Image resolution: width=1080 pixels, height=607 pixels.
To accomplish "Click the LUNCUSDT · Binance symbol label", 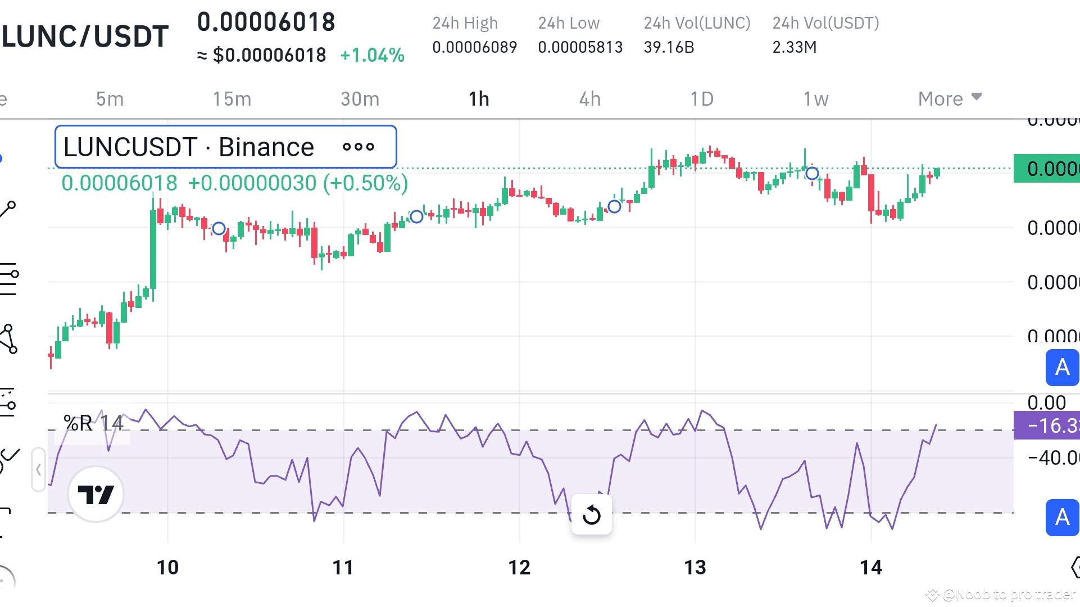I will [x=188, y=147].
